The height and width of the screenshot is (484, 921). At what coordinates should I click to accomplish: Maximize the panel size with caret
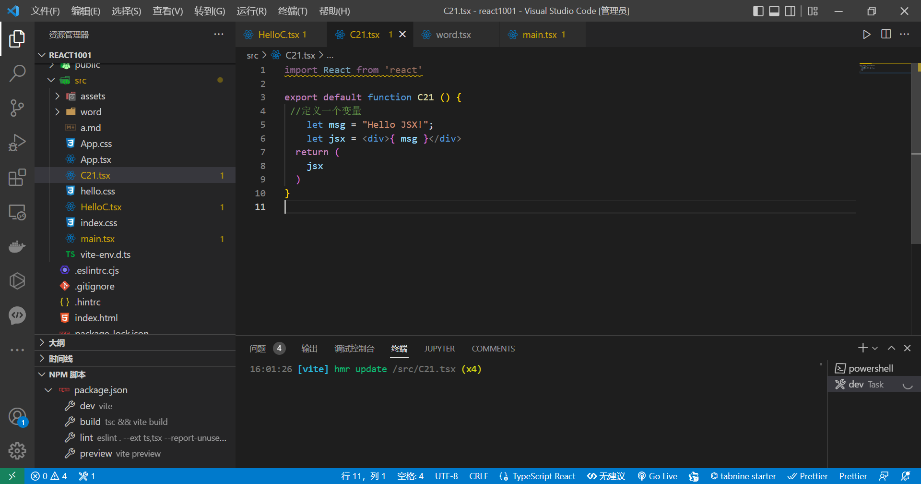(x=891, y=348)
